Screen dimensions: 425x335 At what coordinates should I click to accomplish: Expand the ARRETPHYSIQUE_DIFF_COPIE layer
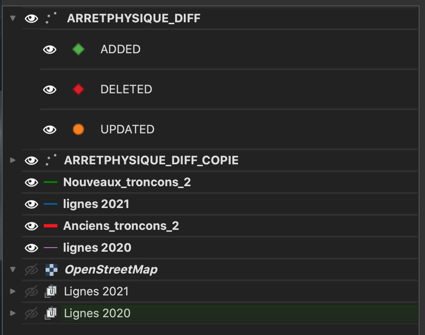click(13, 160)
